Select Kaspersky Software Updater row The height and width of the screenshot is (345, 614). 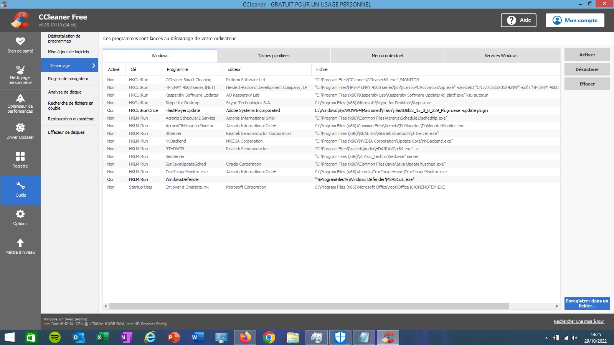(332, 95)
